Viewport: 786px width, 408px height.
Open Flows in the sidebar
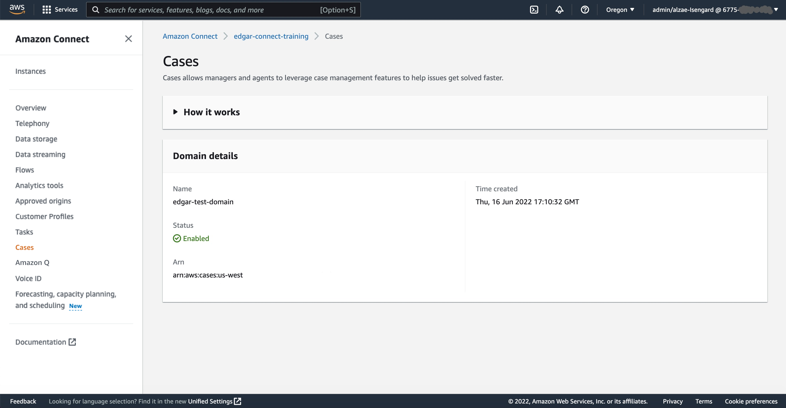point(25,170)
